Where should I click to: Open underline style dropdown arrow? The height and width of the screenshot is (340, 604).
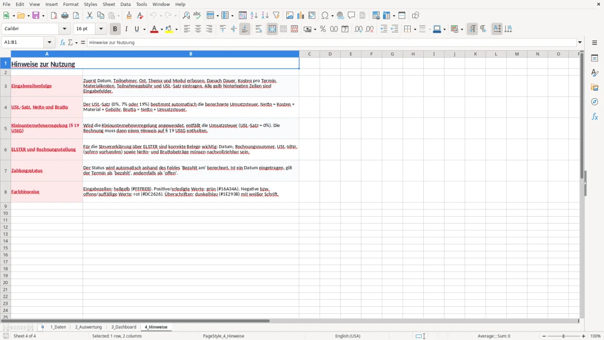click(x=144, y=29)
